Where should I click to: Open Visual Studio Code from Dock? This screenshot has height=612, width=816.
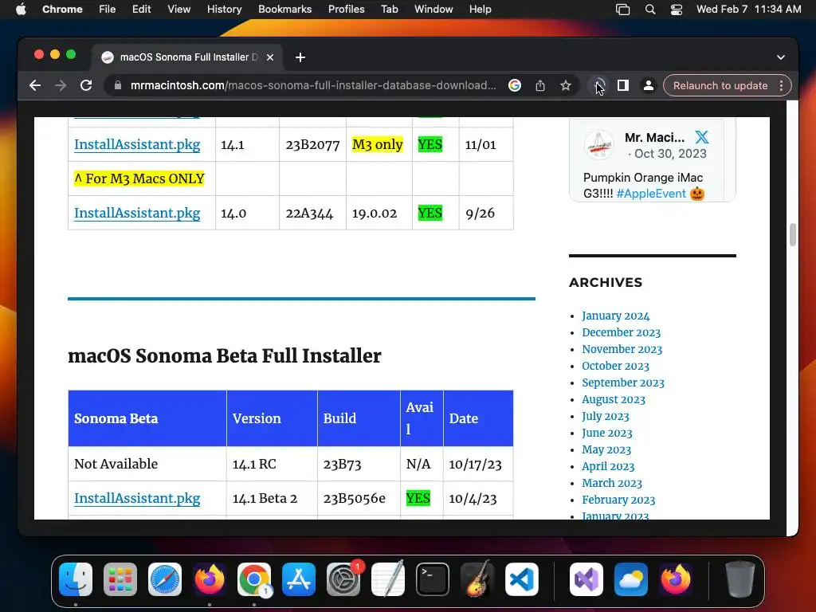point(521,579)
